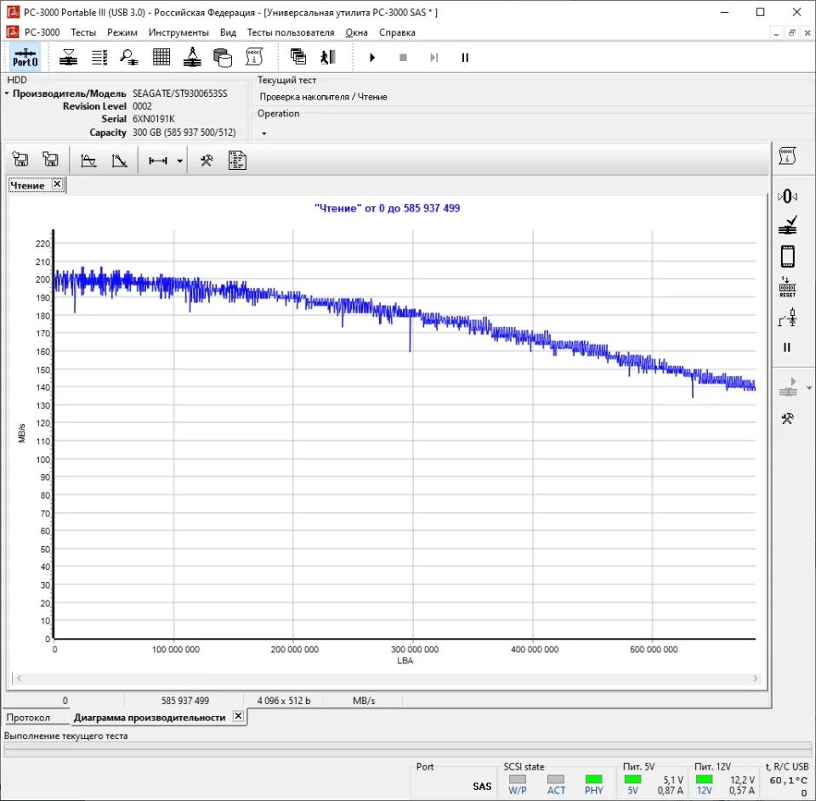Open the Тесты пользователя menu
Viewport: 816px width, 801px height.
pos(291,32)
